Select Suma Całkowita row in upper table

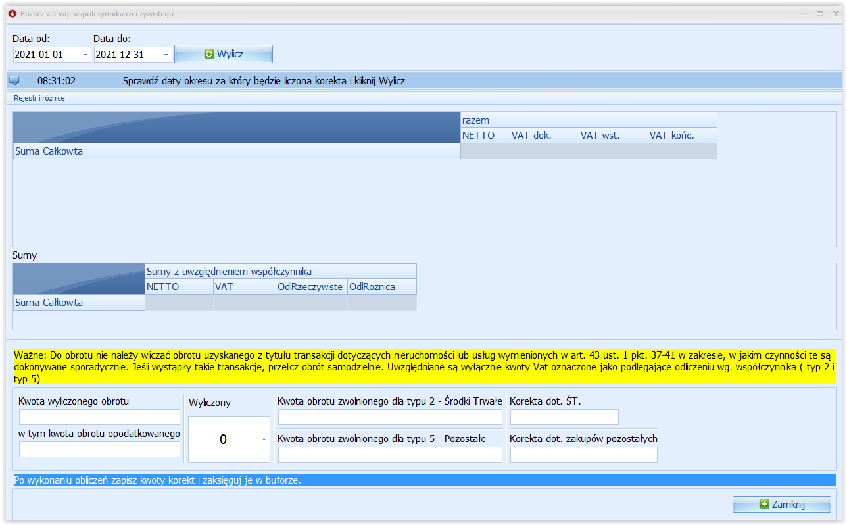237,151
